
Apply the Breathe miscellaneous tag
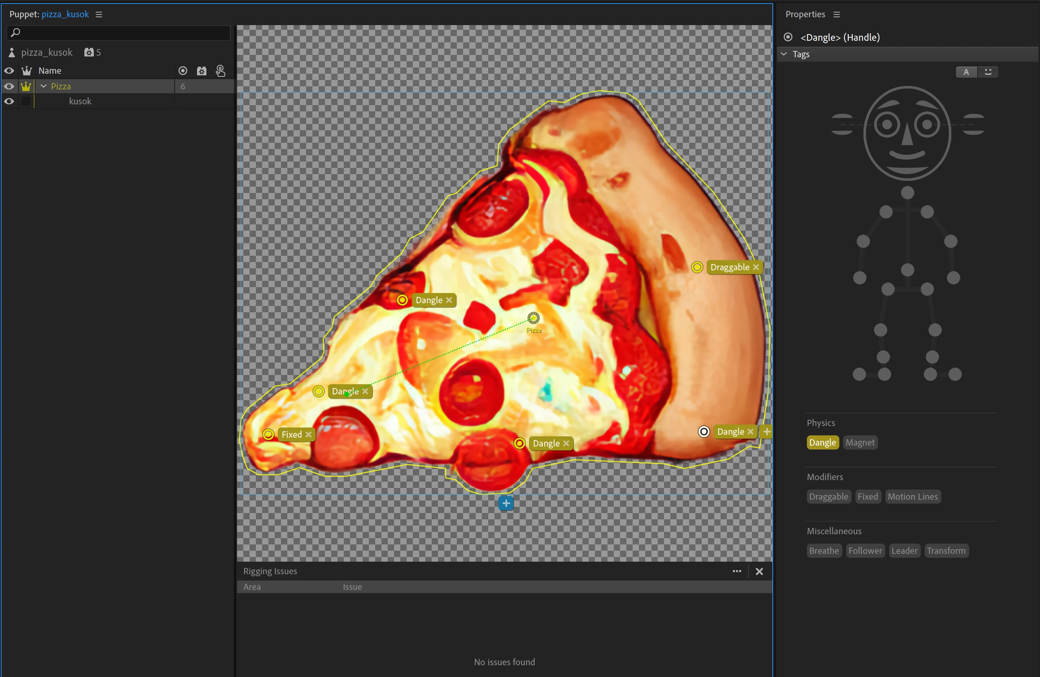(824, 550)
